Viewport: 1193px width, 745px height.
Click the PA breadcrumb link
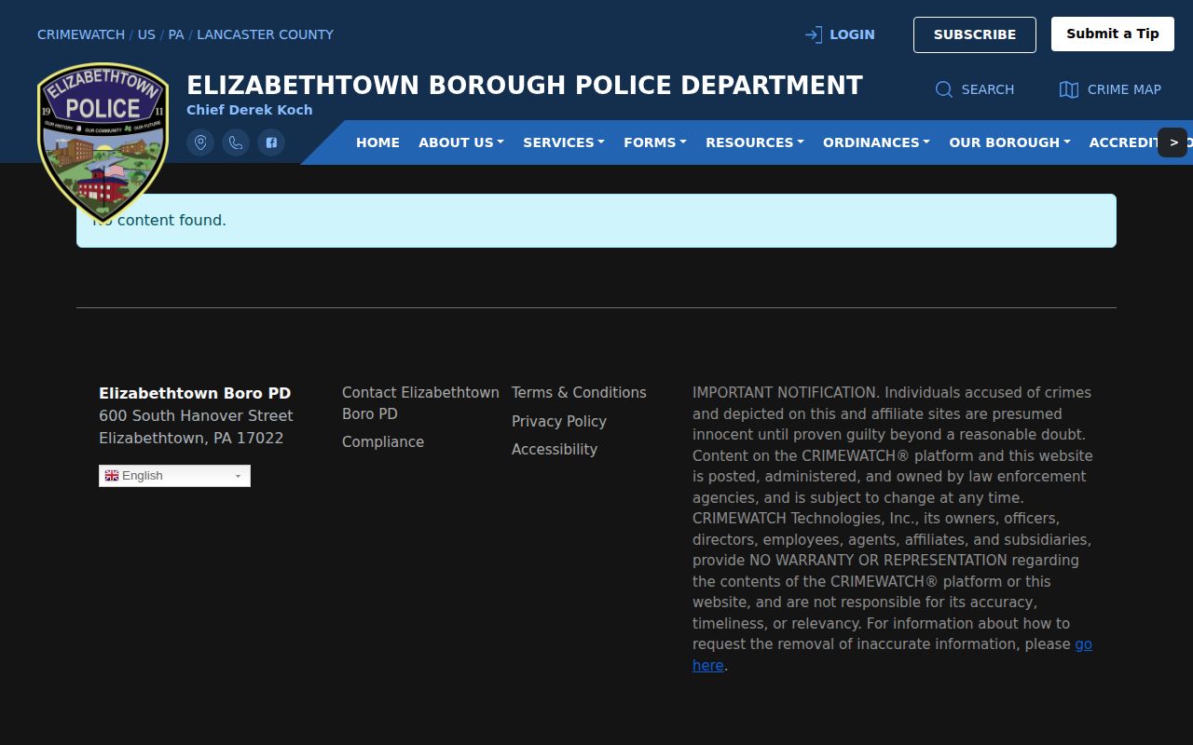[176, 34]
